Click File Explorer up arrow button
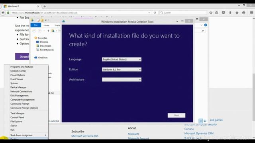The image size is (255, 143). pos(48,31)
